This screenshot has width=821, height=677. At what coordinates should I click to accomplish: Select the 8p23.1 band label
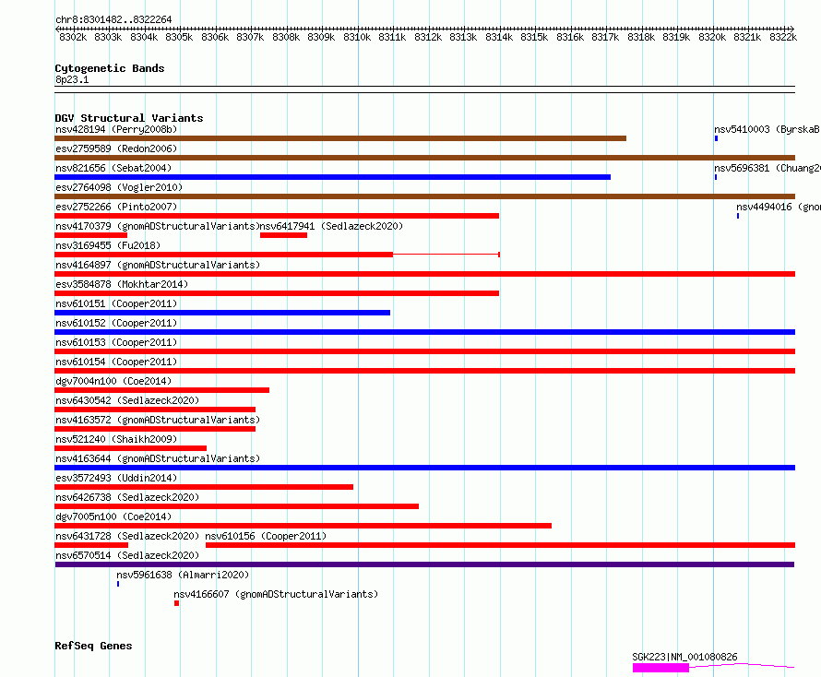click(72, 79)
